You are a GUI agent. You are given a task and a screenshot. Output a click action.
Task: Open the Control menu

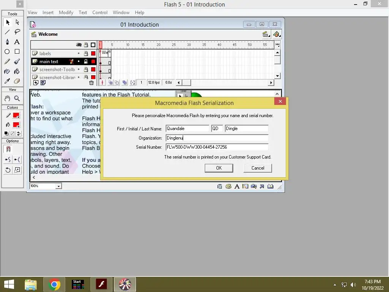point(100,13)
